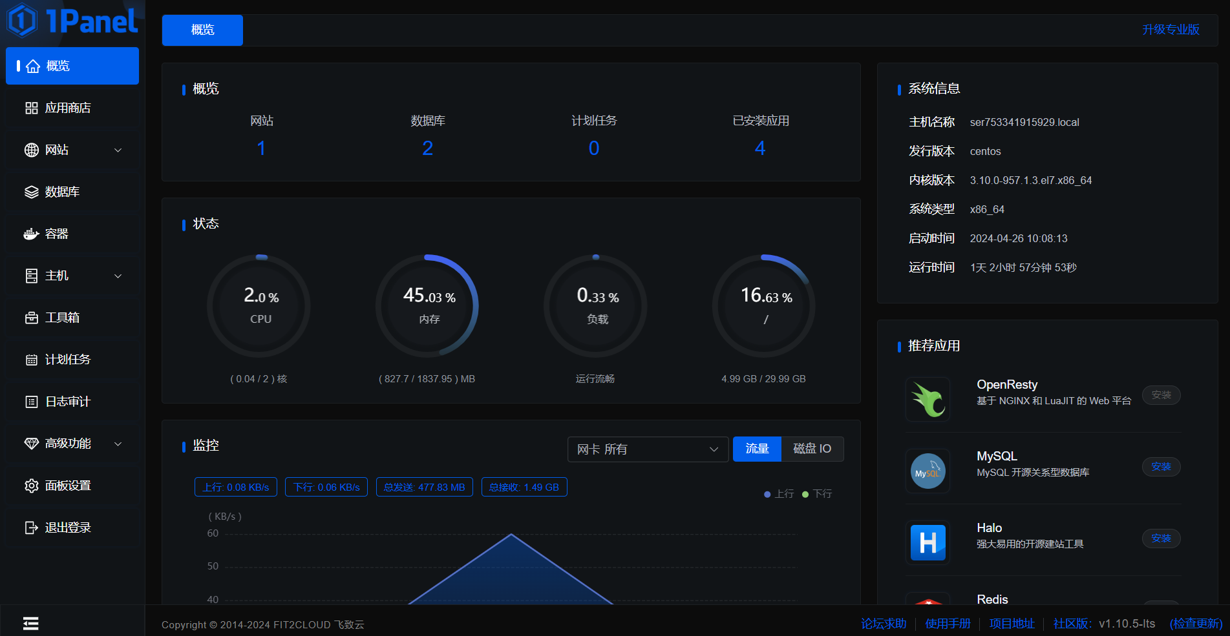Open 数据库 menu item
This screenshot has height=636, width=1230.
coord(72,192)
